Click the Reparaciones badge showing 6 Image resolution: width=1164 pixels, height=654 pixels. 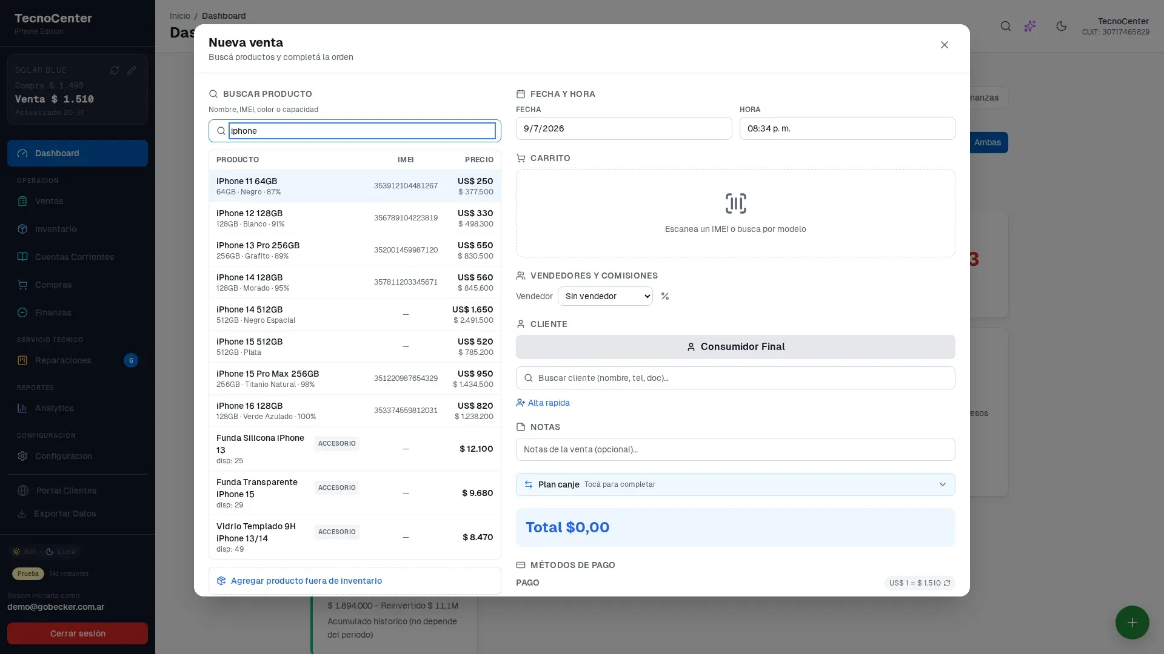click(131, 360)
